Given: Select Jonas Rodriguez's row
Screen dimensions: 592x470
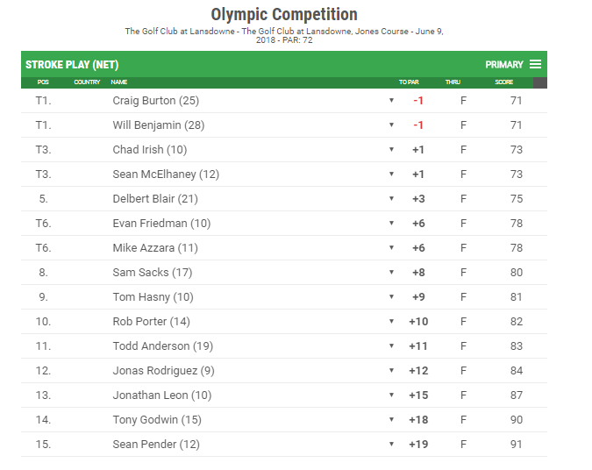Looking at the screenshot, I should [x=284, y=371].
